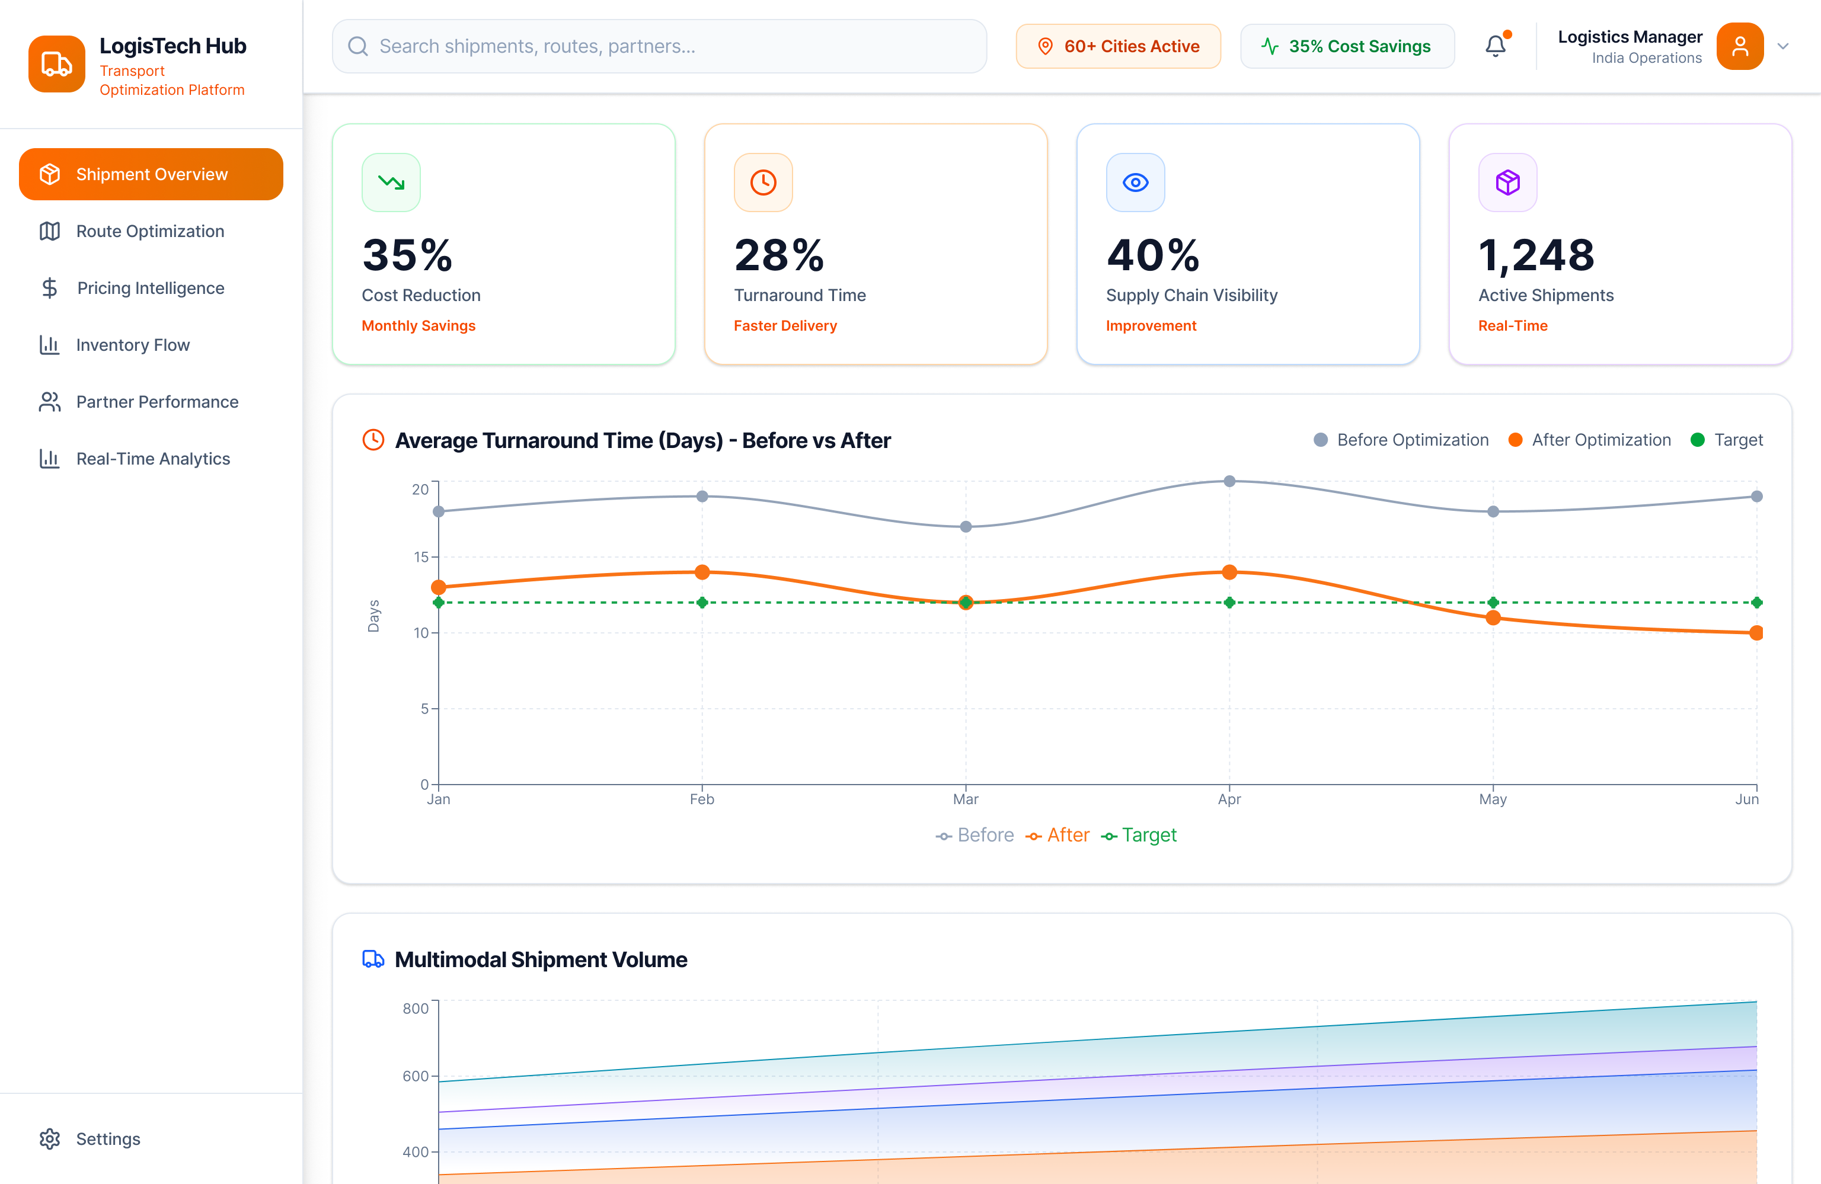The width and height of the screenshot is (1821, 1184).
Task: Click the shipments search input field
Action: pyautogui.click(x=658, y=46)
